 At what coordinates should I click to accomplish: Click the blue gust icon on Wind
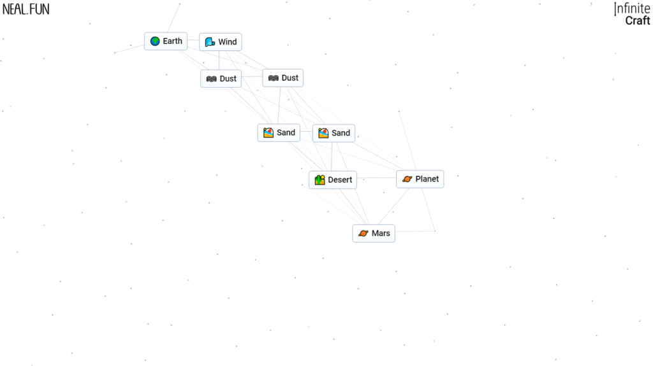[210, 42]
